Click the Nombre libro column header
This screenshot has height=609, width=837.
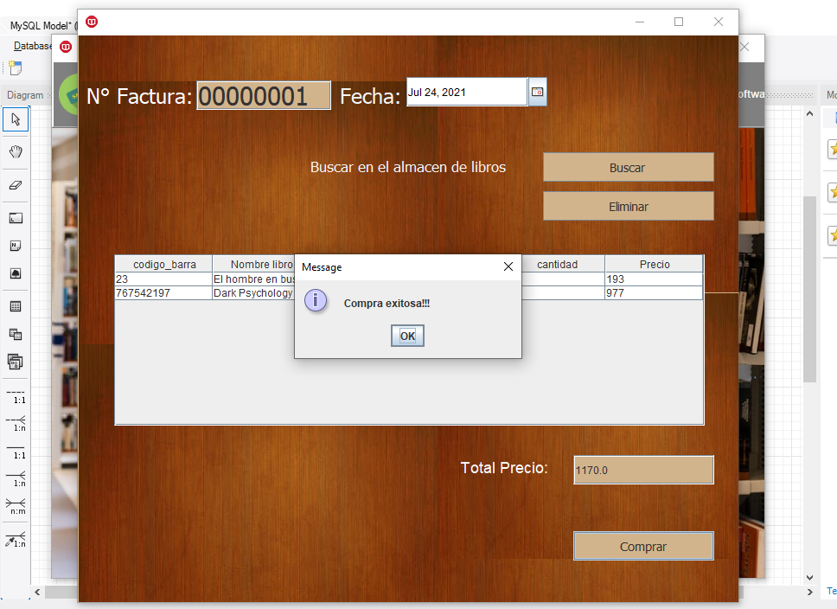point(253,265)
